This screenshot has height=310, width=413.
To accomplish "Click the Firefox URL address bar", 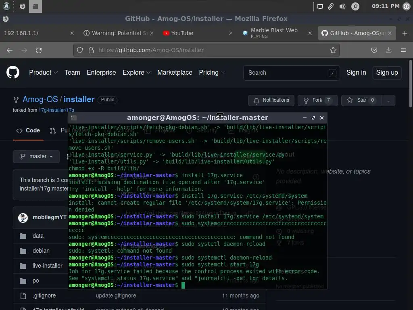I will coord(205,50).
